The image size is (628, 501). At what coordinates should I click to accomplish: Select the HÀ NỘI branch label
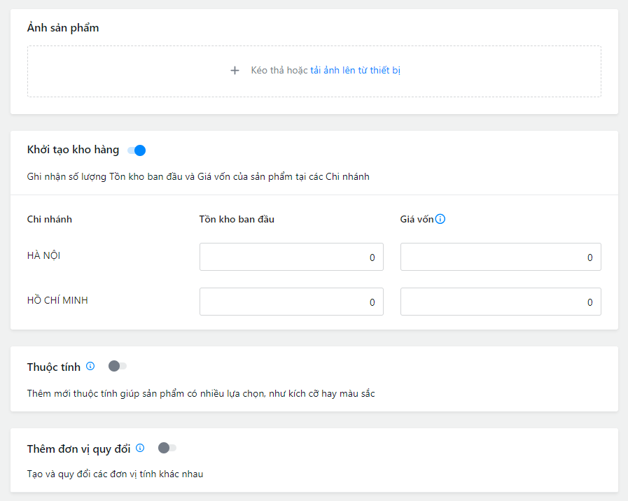pos(43,255)
